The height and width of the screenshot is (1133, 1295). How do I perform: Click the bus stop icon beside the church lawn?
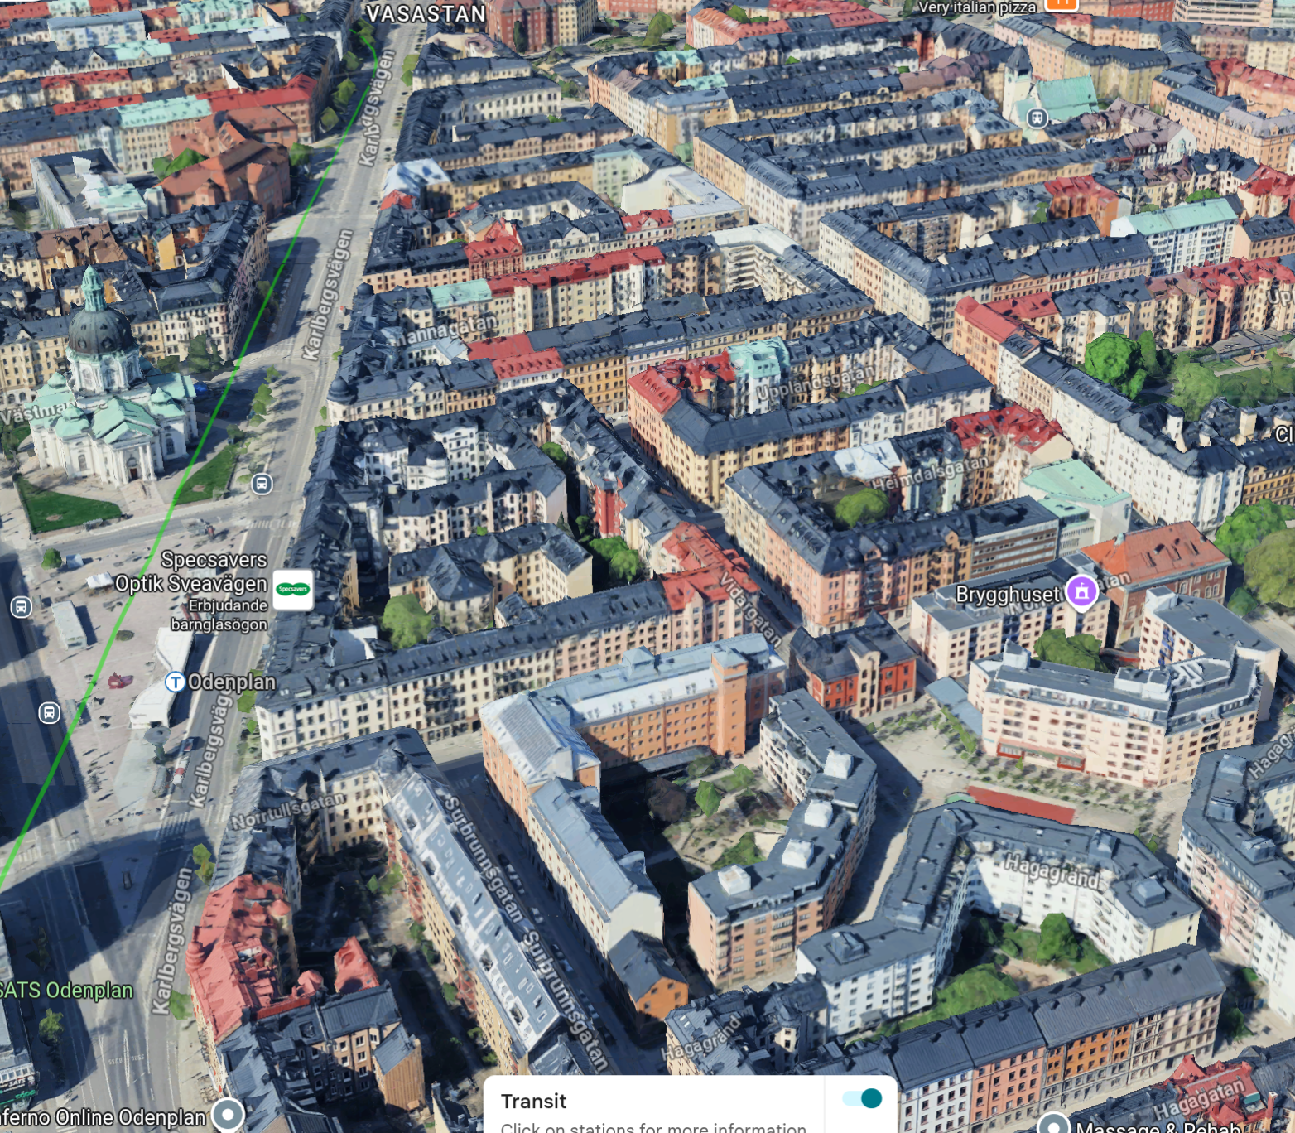click(x=262, y=484)
